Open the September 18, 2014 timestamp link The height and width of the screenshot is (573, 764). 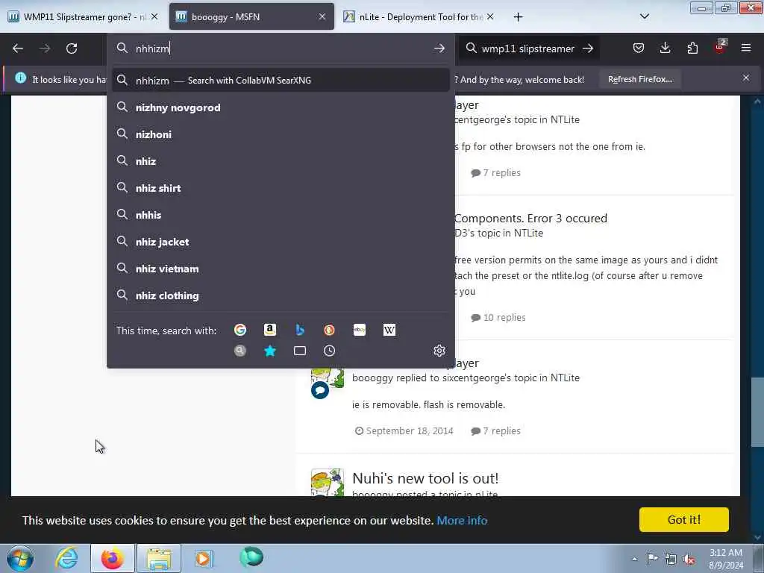pyautogui.click(x=404, y=430)
